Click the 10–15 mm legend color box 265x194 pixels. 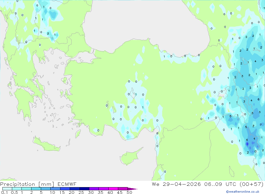click(55, 189)
